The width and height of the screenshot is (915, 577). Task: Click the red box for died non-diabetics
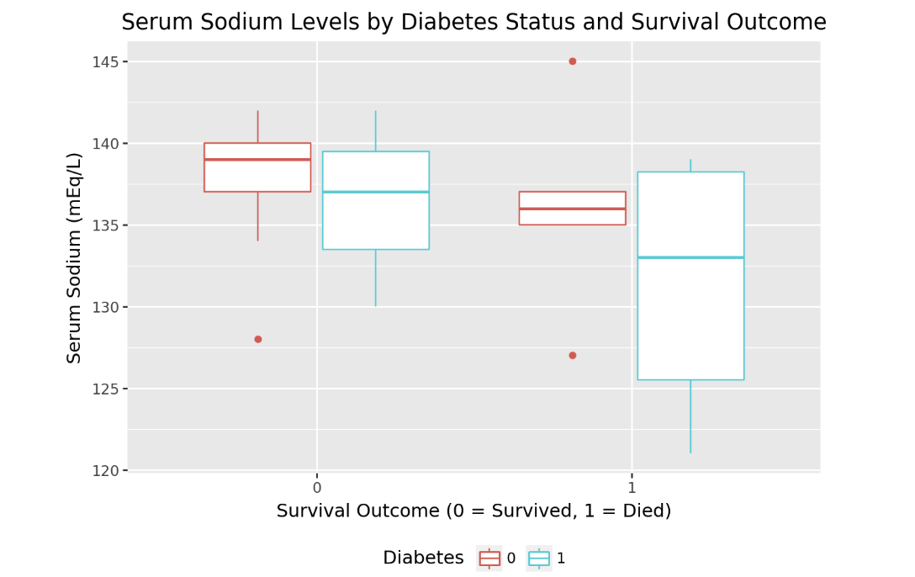point(572,216)
